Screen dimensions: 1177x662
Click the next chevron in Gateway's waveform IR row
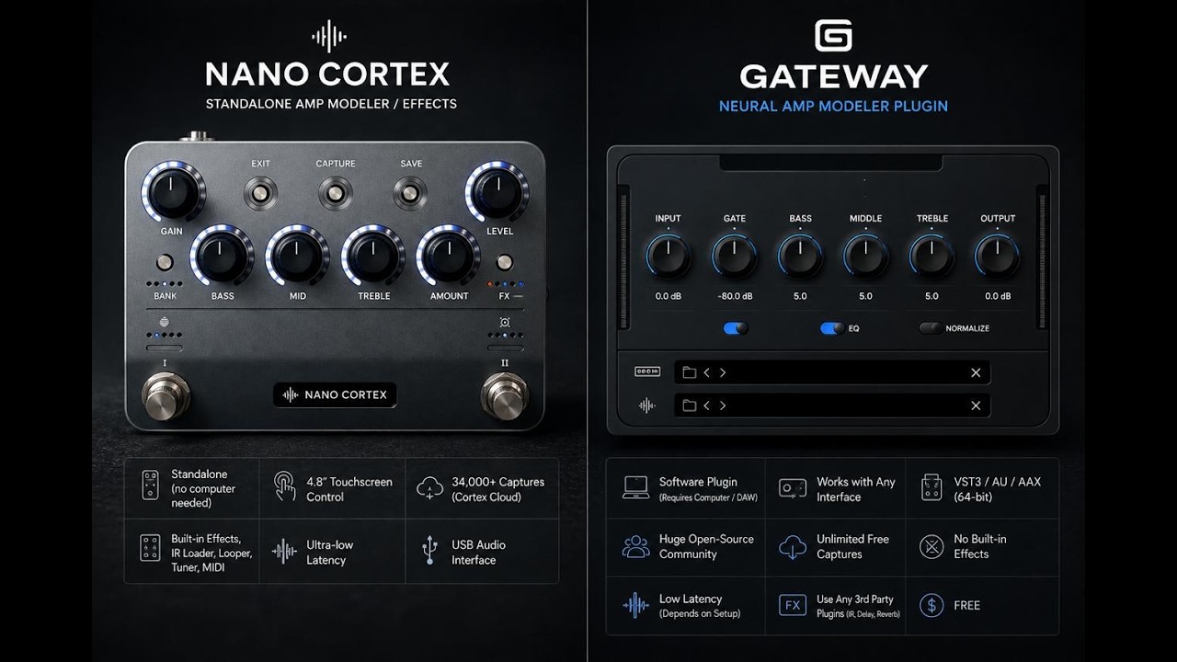(x=723, y=405)
